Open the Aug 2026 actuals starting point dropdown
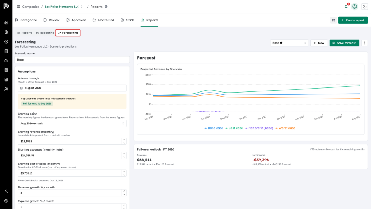The height and width of the screenshot is (209, 371). pyautogui.click(x=72, y=123)
